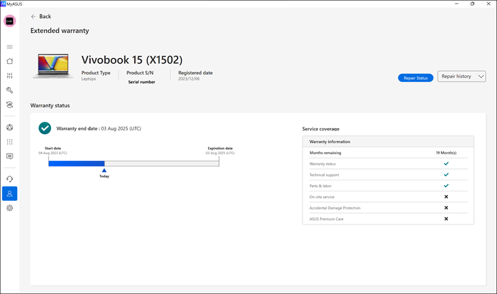Click the Extended warranty heading
This screenshot has height=294, width=497.
tap(60, 30)
